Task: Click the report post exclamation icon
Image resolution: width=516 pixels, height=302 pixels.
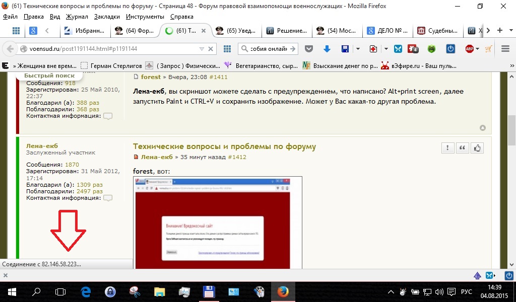Action: click(x=447, y=147)
